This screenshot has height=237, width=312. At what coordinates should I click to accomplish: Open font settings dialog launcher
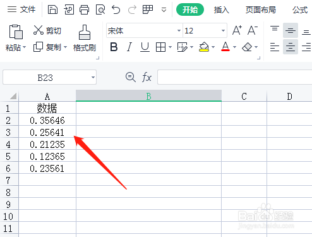[259, 58]
